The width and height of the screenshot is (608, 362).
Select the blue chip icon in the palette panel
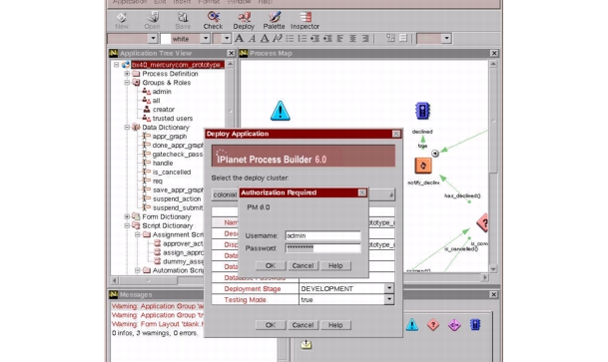tap(475, 324)
